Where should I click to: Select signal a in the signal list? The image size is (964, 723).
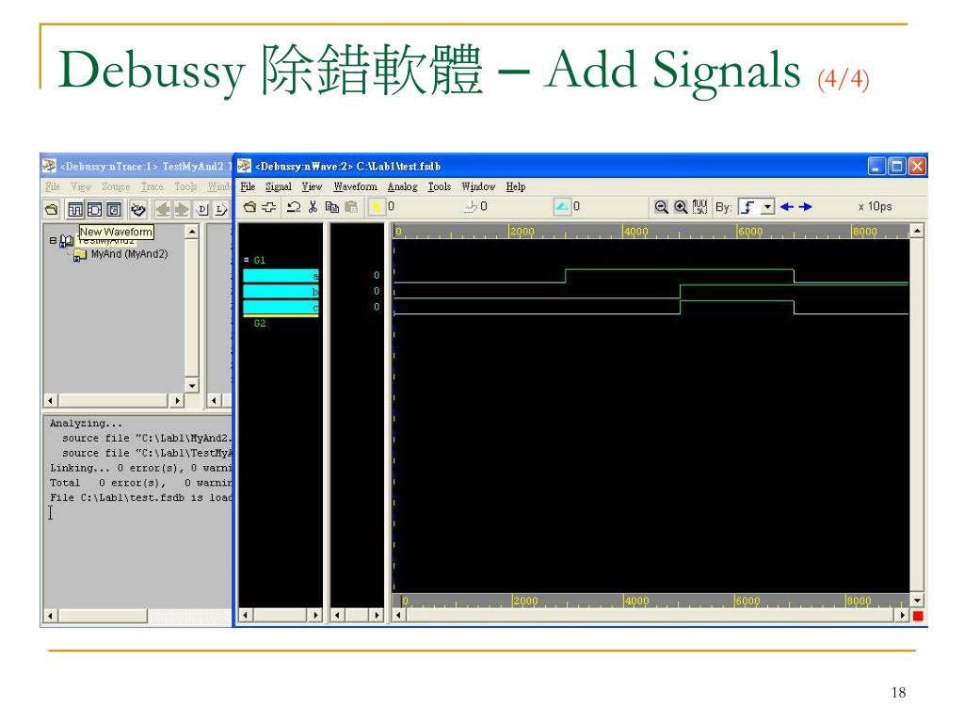[281, 276]
